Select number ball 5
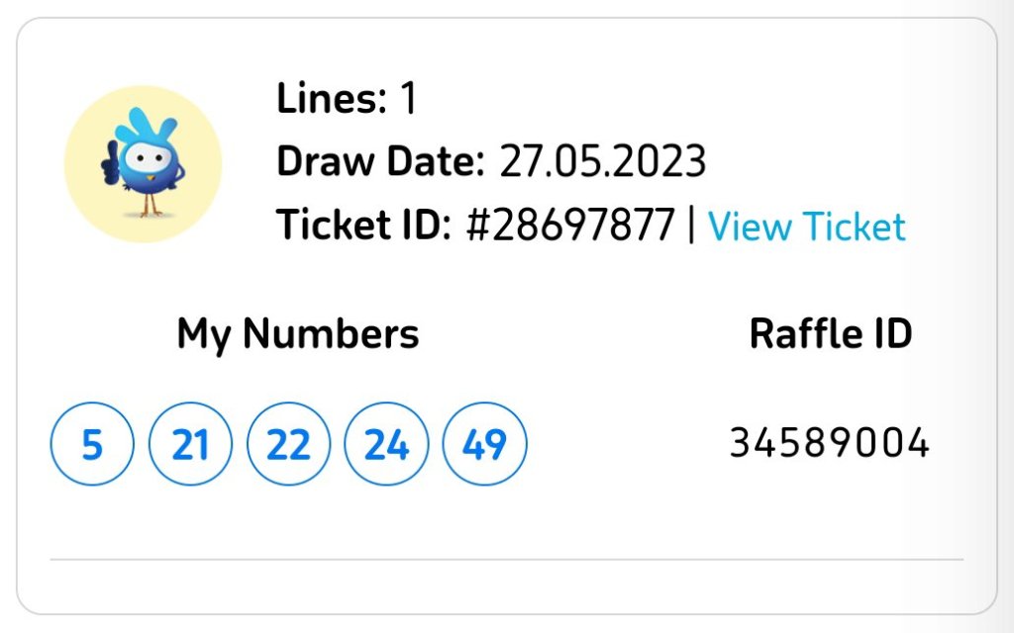The image size is (1014, 633). (x=91, y=445)
